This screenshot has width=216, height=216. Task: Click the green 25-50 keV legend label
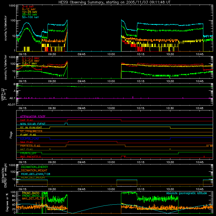(x=30, y=15)
